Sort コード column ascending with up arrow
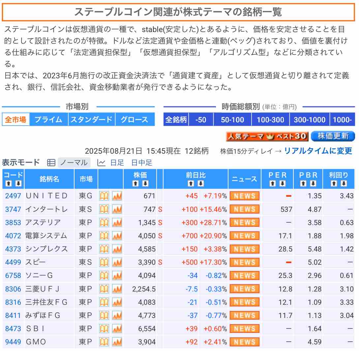This screenshot has height=351, width=359. [x=9, y=183]
